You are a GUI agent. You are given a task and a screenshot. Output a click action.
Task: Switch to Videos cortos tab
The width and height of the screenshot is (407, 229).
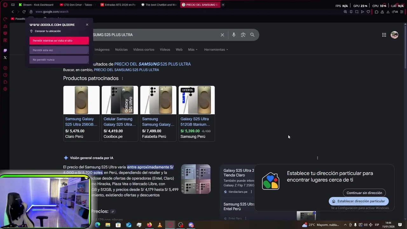(x=144, y=50)
